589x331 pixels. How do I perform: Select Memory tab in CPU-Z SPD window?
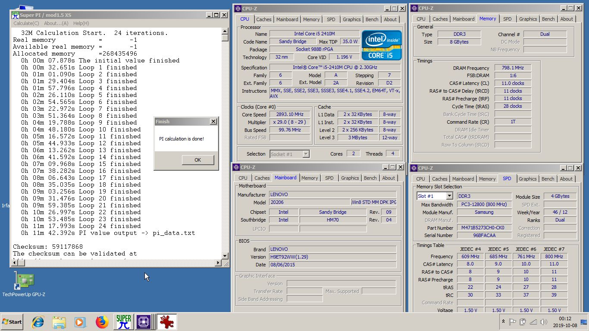pyautogui.click(x=487, y=179)
